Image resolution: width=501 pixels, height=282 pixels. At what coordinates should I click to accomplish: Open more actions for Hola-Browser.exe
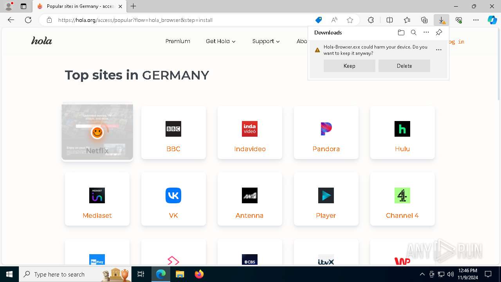(x=439, y=50)
